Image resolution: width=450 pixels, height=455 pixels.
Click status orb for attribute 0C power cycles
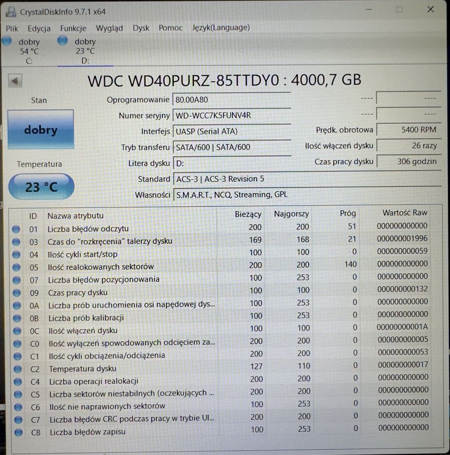click(17, 331)
